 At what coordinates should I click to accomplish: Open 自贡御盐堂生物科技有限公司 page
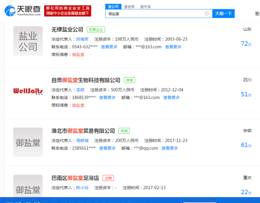click(x=86, y=80)
